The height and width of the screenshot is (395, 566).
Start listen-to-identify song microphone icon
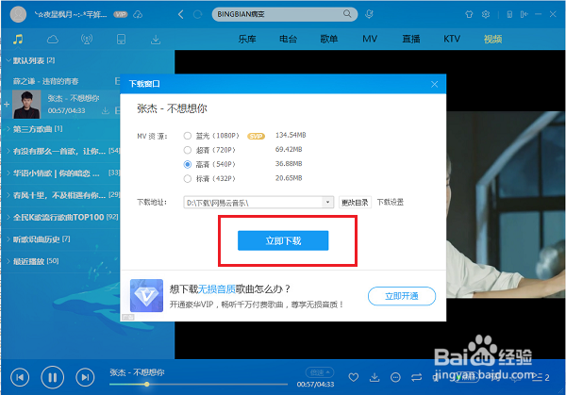369,14
